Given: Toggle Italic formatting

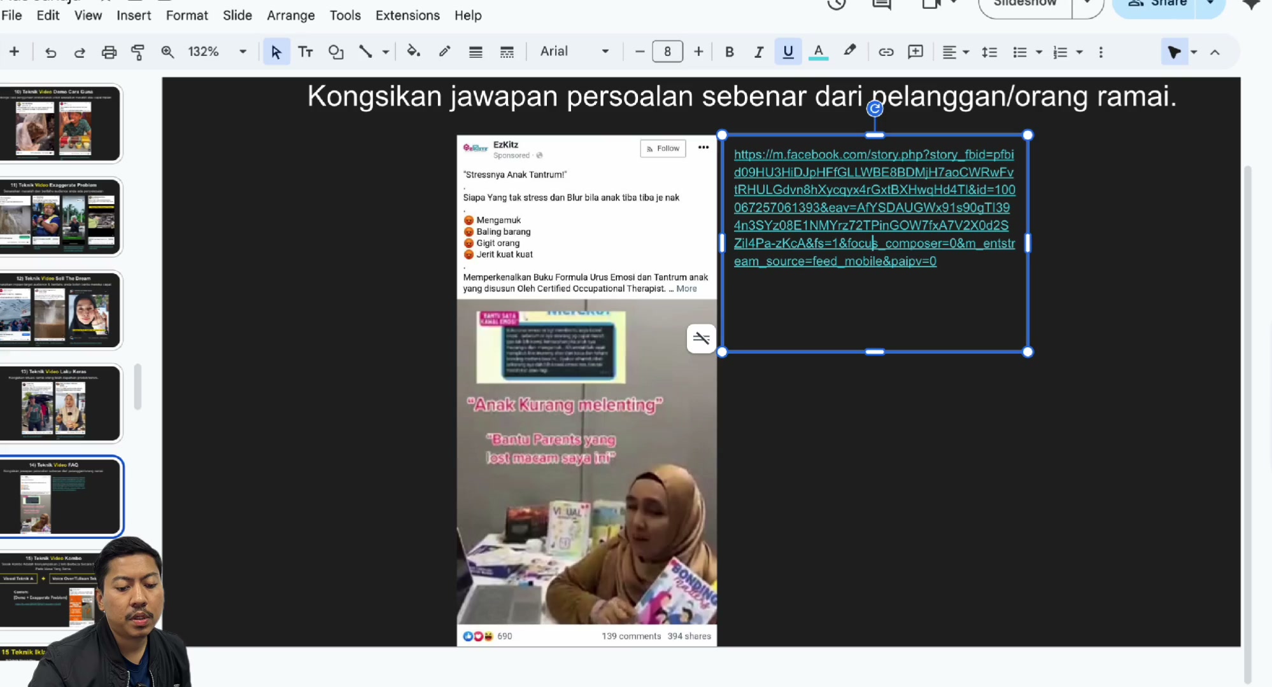Looking at the screenshot, I should coord(758,52).
